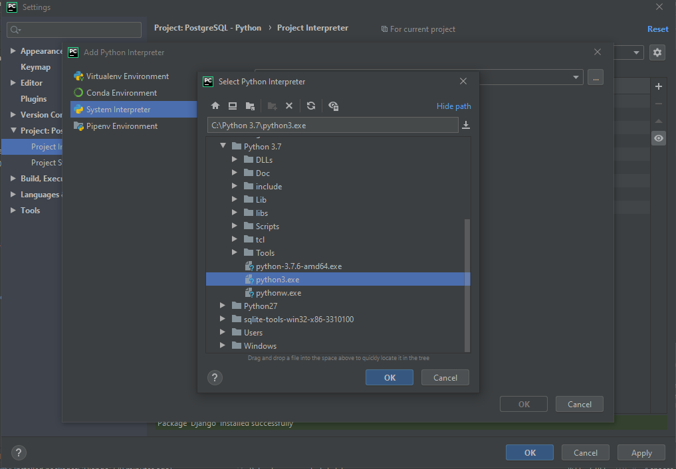
Task: Expand the Lib folder
Action: click(x=235, y=199)
